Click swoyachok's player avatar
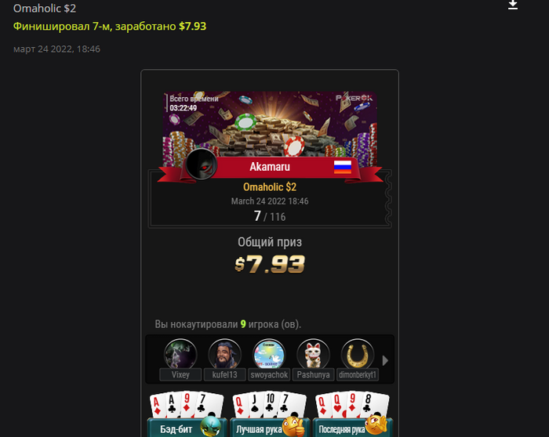 click(269, 355)
